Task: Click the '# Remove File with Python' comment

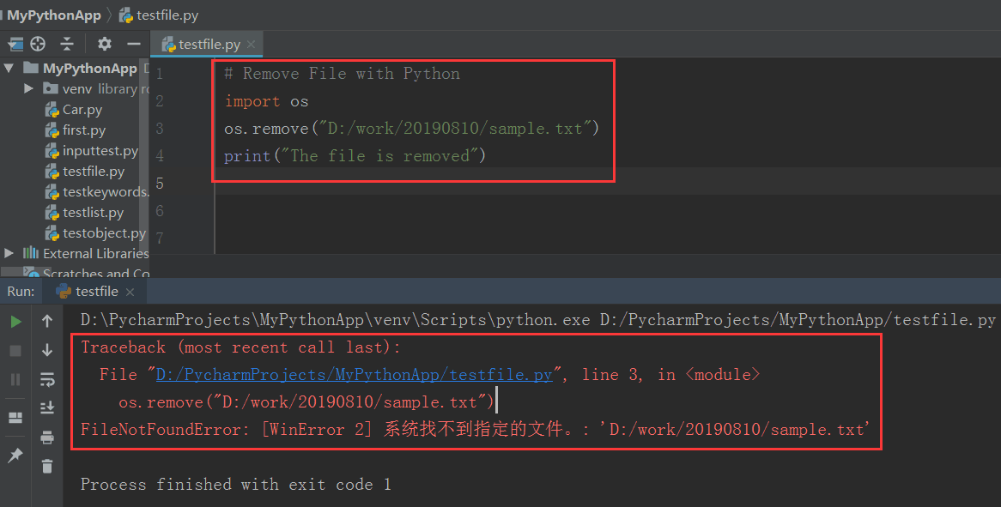Action: [x=343, y=73]
